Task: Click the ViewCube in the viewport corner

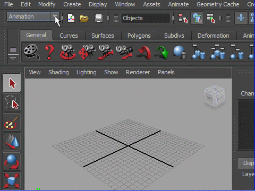Action: pos(215,97)
